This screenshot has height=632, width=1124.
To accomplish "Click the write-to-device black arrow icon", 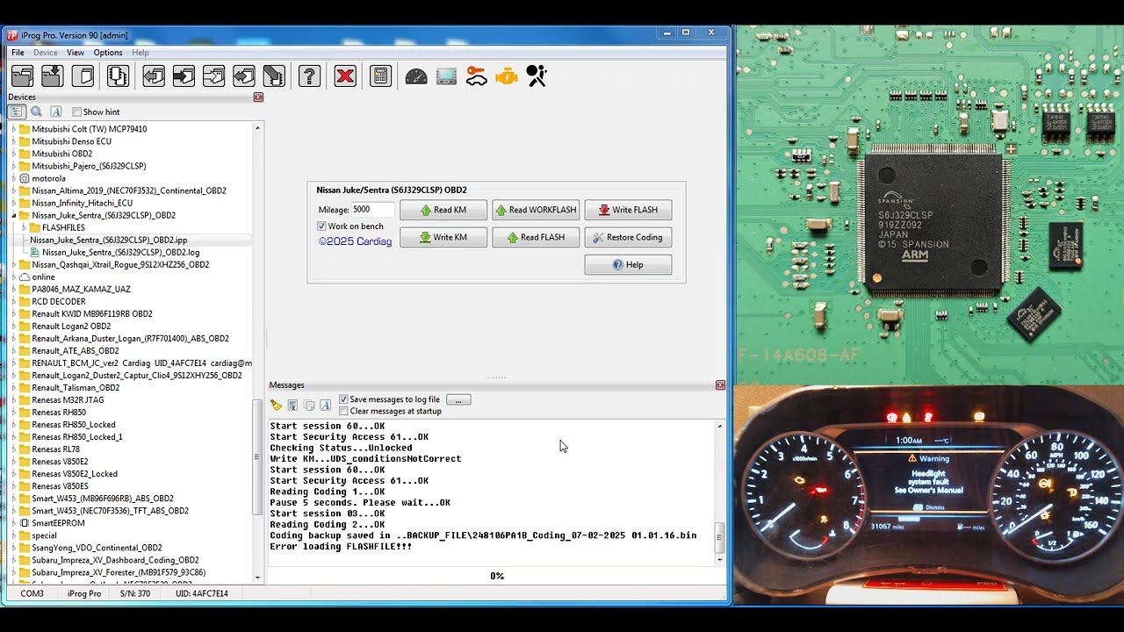I will coord(184,76).
